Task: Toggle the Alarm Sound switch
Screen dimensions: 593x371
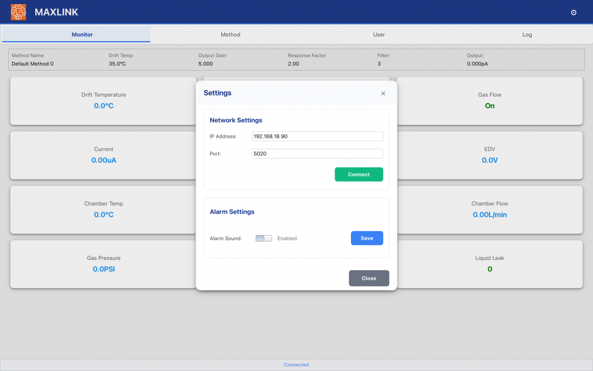Action: point(263,238)
